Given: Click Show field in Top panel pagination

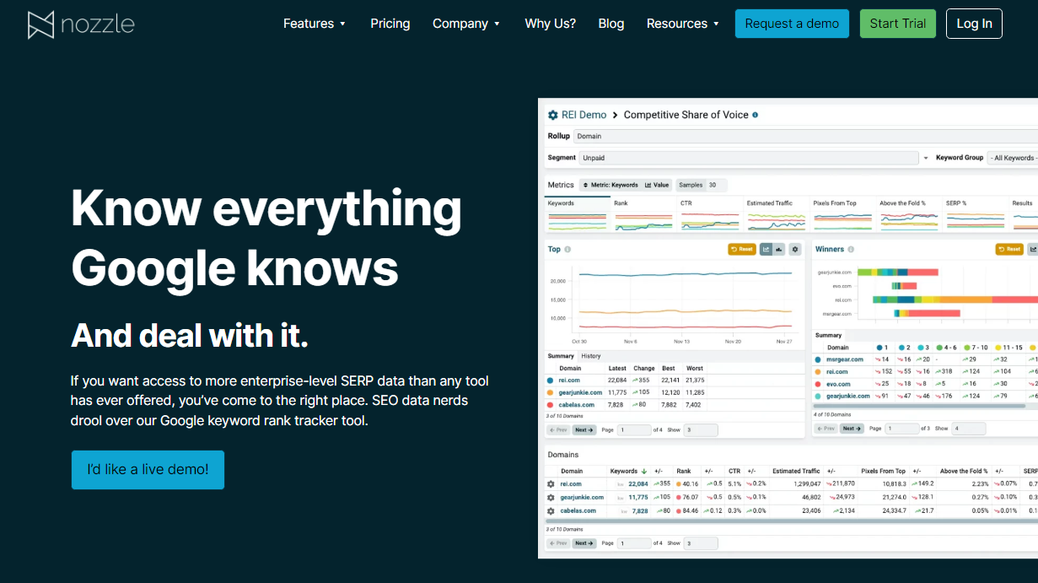Looking at the screenshot, I should (700, 429).
